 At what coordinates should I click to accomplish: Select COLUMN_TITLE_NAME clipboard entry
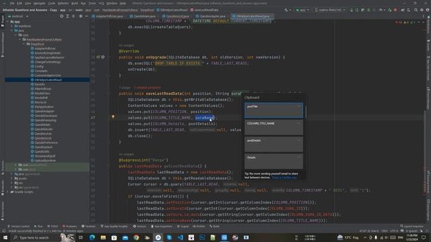[274, 127]
